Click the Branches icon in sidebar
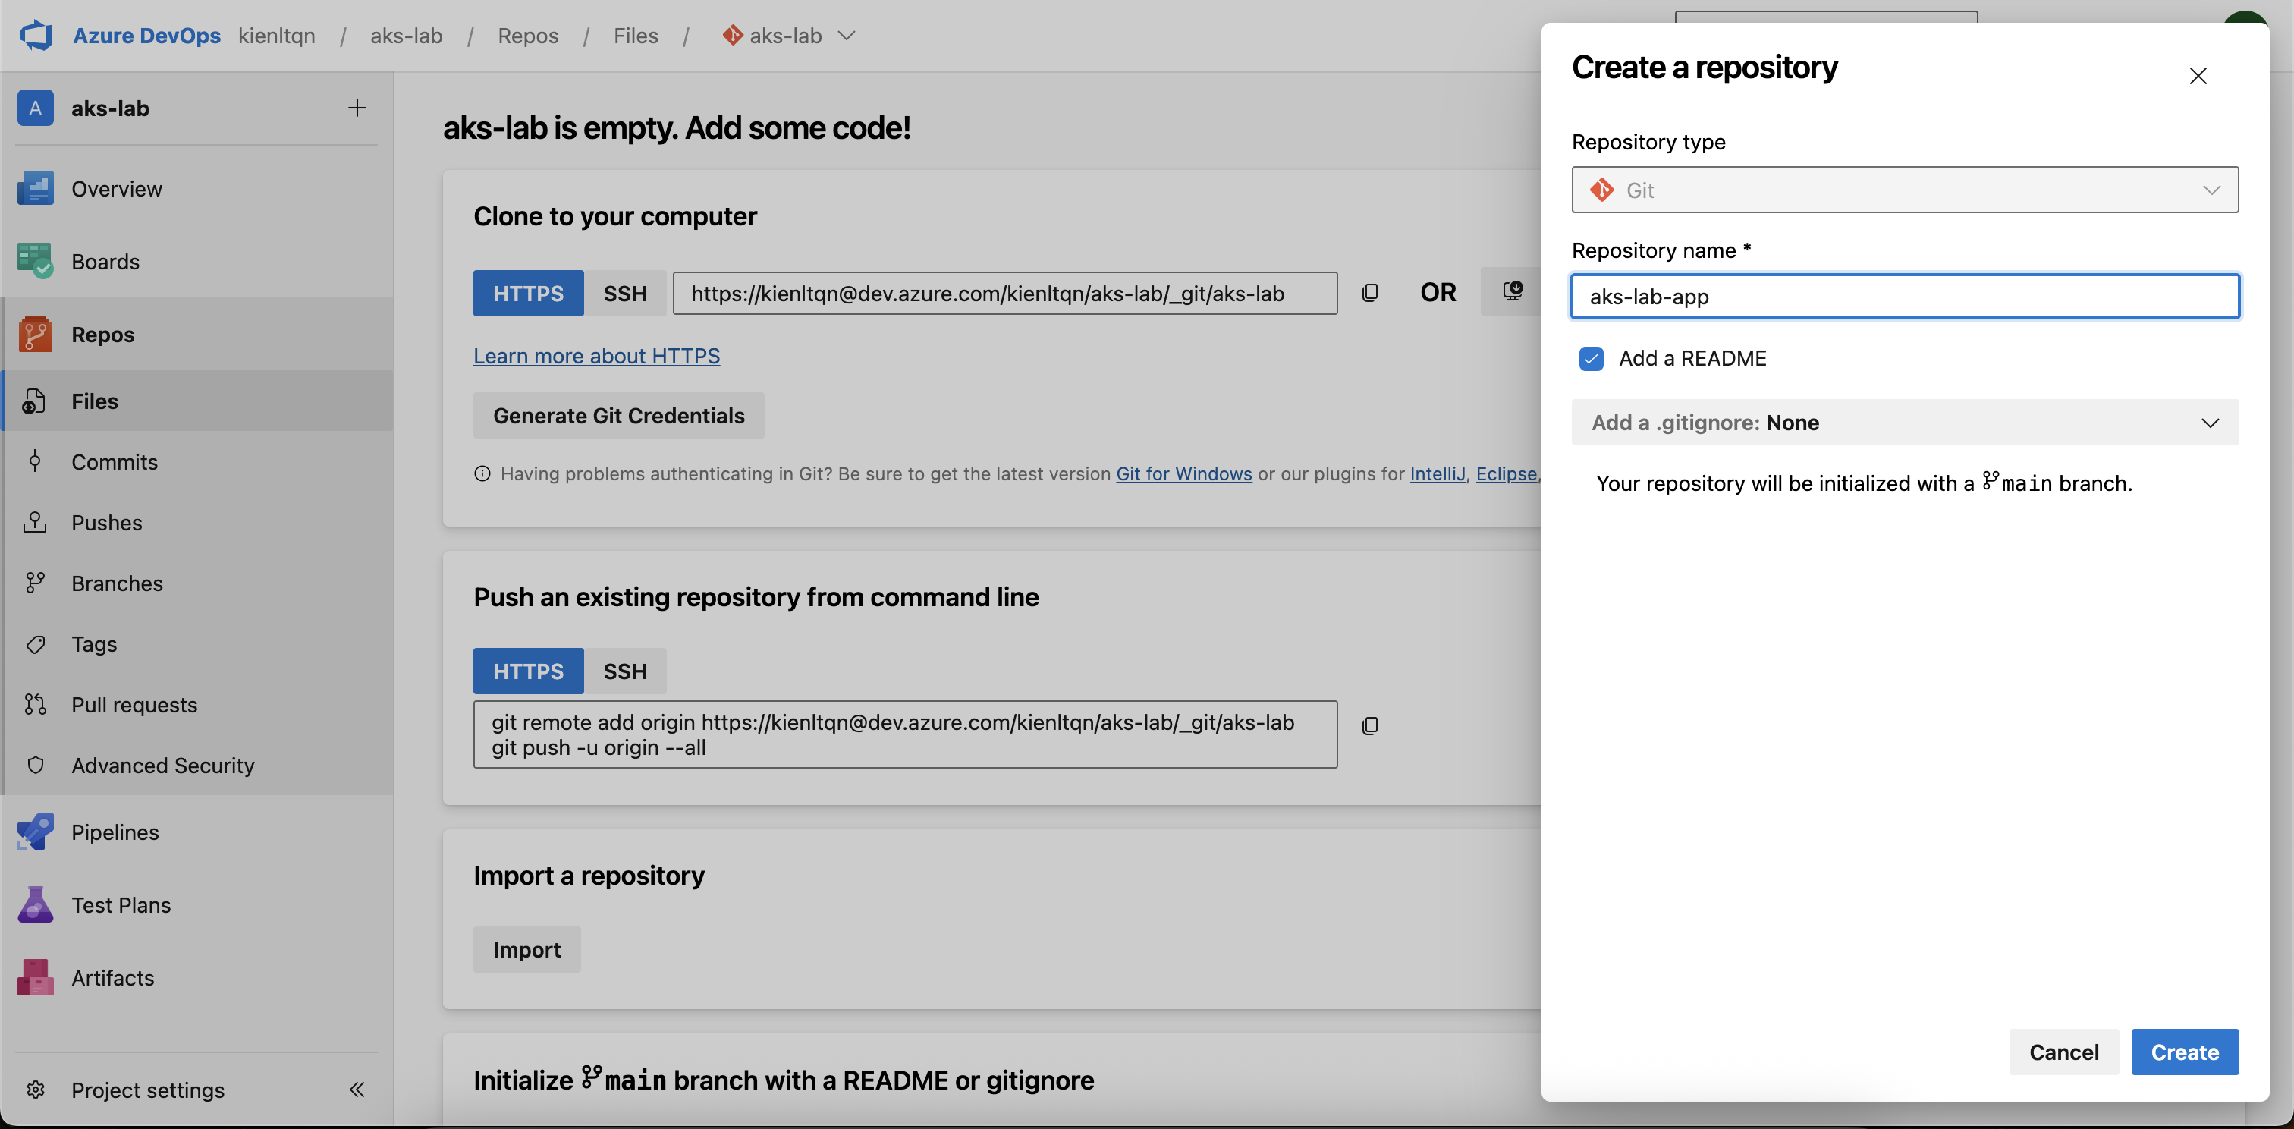This screenshot has width=2294, height=1129. pyautogui.click(x=35, y=582)
